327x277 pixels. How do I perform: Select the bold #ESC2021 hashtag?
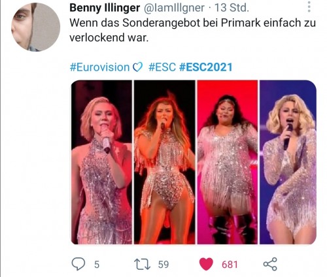pos(205,67)
